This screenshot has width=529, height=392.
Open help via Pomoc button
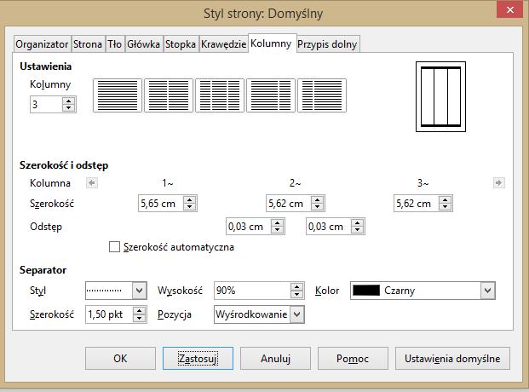click(353, 359)
